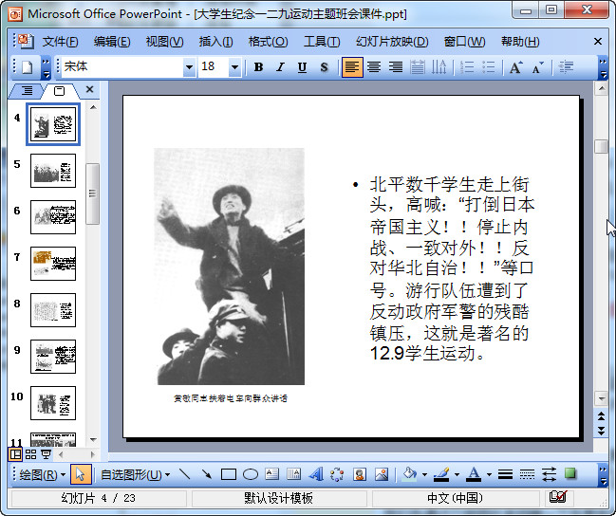Open the 工具(T) menu
Screen dimensions: 616x516
tap(322, 41)
